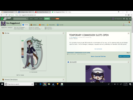This screenshot has height=100, width=133.
Task: Edit the journal widget pencil icon
Action: click(x=128, y=33)
